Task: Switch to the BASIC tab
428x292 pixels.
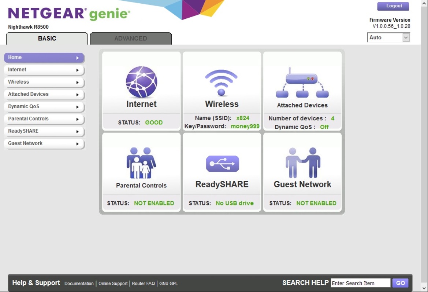Action: click(47, 39)
